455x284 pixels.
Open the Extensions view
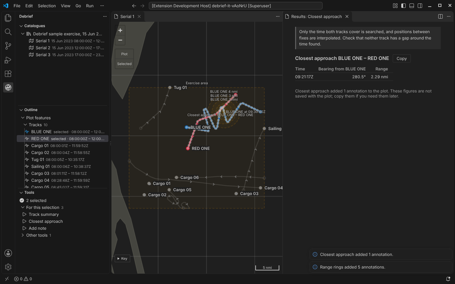(8, 74)
